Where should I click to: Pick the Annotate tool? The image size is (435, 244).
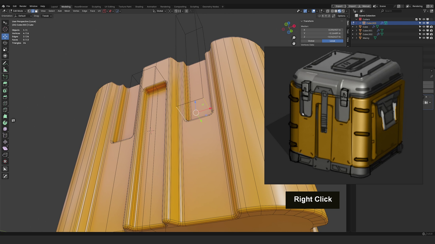click(5, 63)
